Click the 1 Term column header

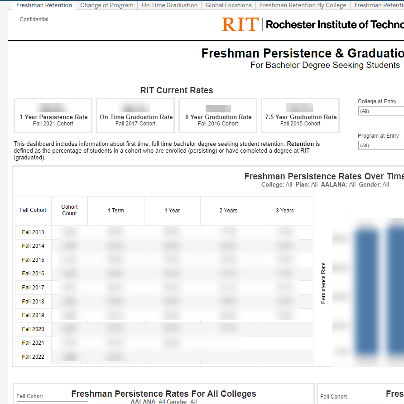pos(115,211)
